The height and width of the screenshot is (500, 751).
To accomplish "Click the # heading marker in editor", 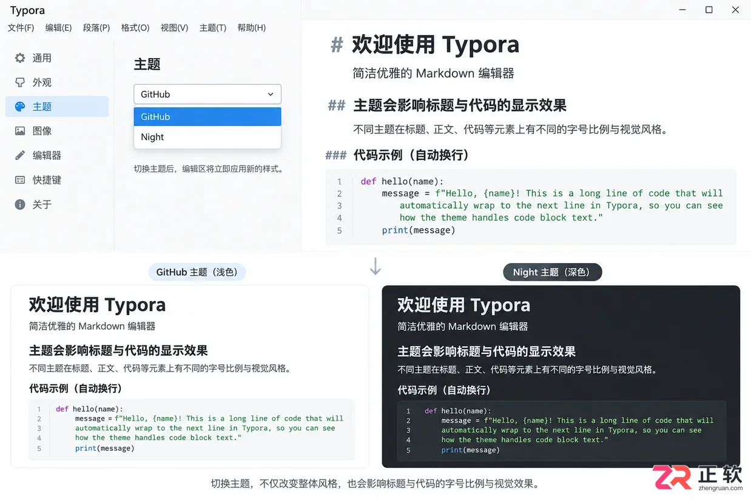I will (x=337, y=45).
